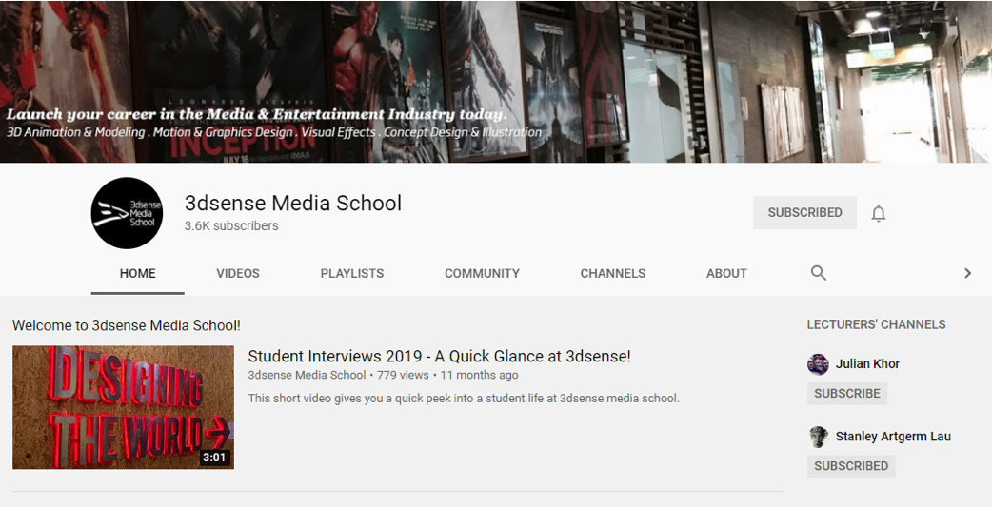Open the ABOUT tab

click(x=726, y=273)
